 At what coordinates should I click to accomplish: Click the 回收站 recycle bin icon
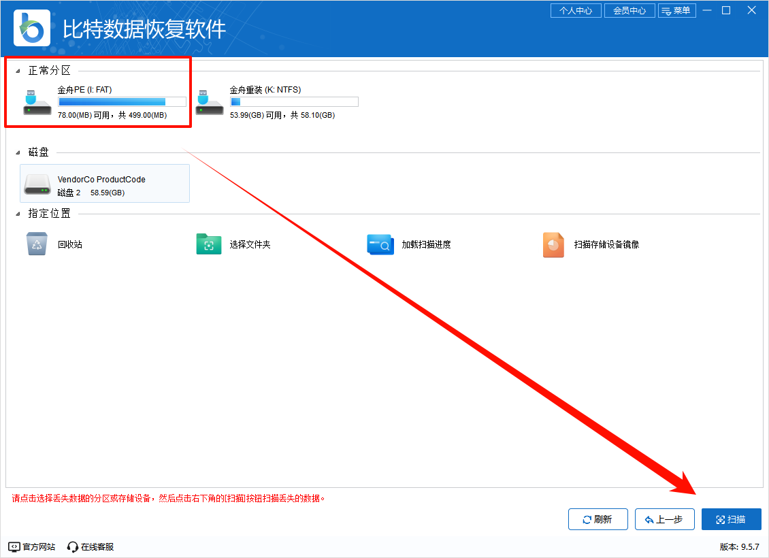click(37, 244)
